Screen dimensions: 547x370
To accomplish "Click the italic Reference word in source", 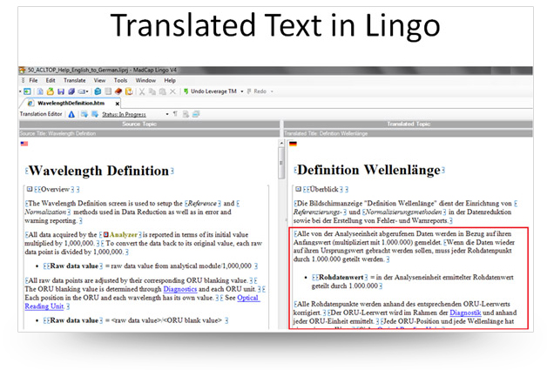I will [202, 204].
